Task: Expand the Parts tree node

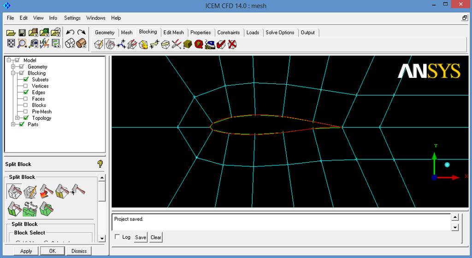Action: (x=13, y=124)
